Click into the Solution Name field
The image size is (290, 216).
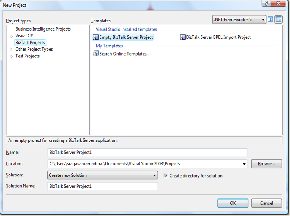pos(103,186)
